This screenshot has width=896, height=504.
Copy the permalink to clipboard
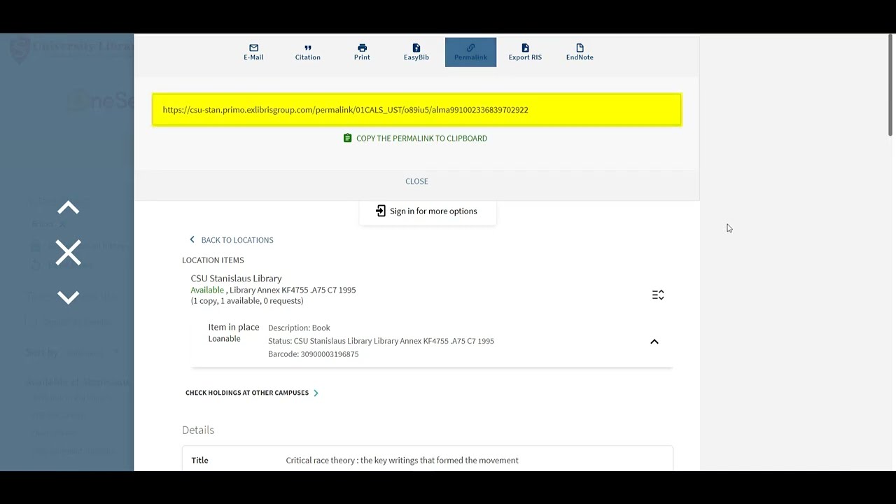[x=415, y=139]
